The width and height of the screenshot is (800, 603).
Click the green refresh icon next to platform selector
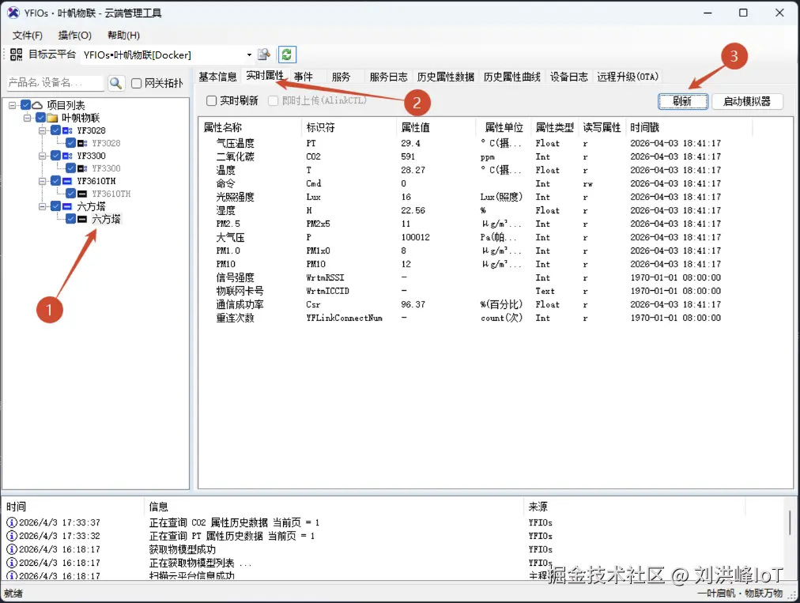click(286, 53)
